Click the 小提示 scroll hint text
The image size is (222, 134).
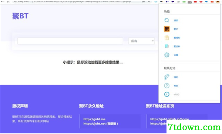[93, 62]
